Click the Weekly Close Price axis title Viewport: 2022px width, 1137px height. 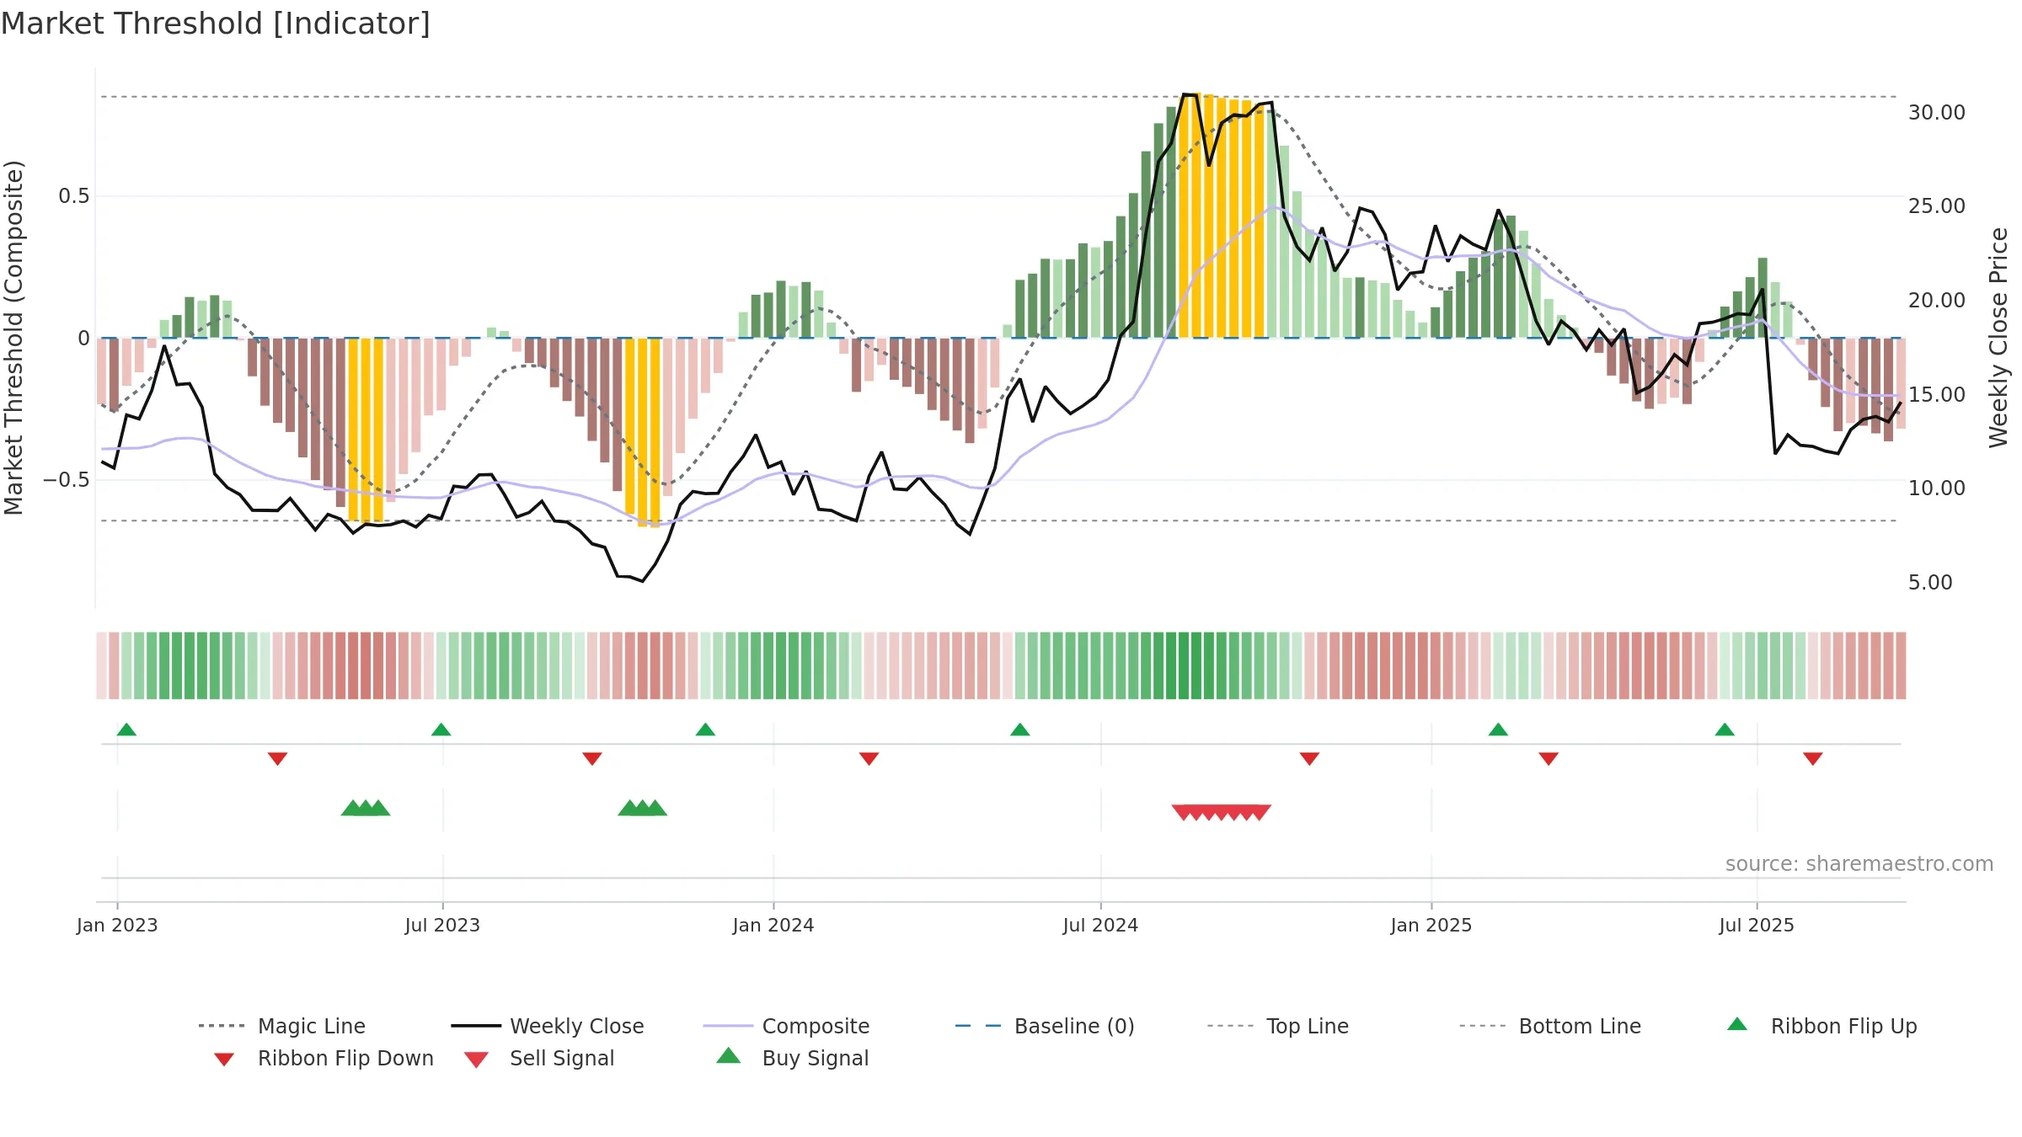point(1998,338)
